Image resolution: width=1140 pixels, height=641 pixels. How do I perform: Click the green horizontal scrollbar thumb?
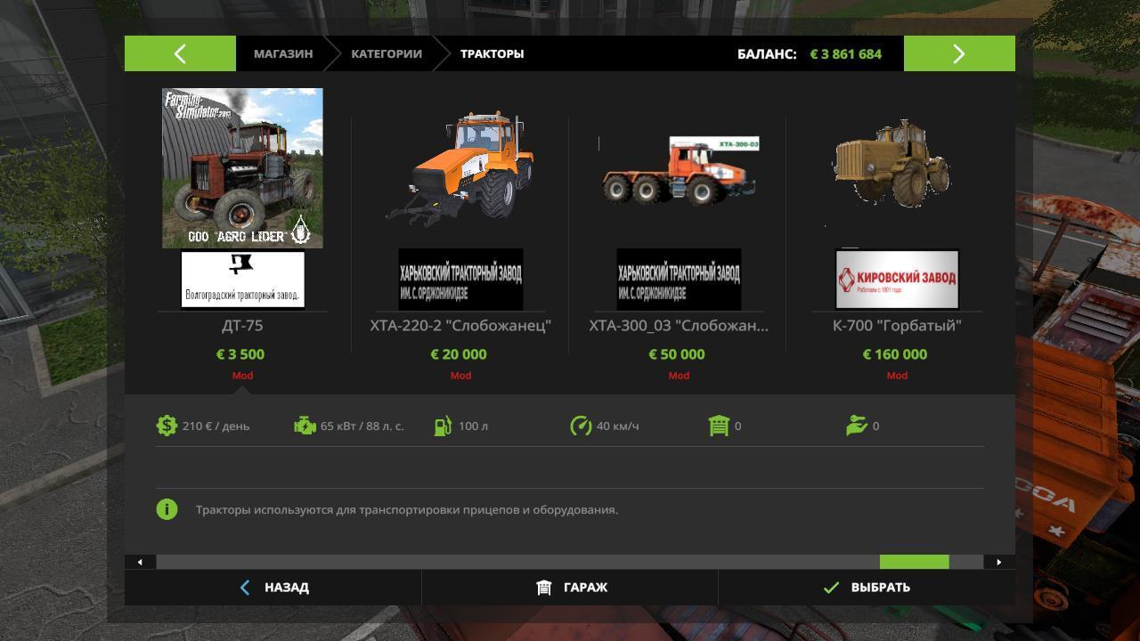pos(914,562)
